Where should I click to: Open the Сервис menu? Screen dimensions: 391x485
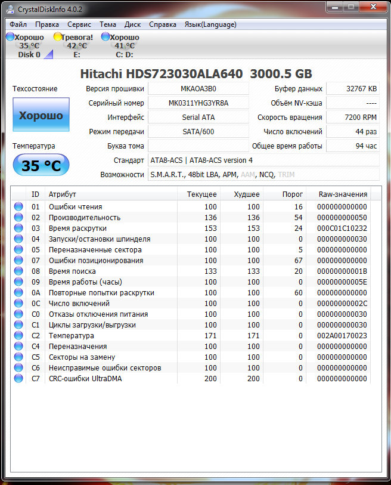(x=79, y=24)
